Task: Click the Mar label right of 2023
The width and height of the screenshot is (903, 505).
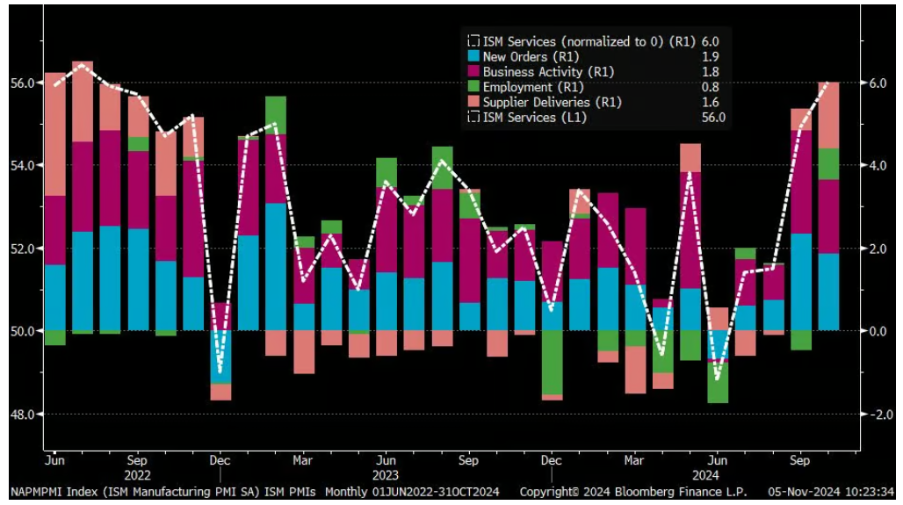Action: pyautogui.click(x=303, y=460)
